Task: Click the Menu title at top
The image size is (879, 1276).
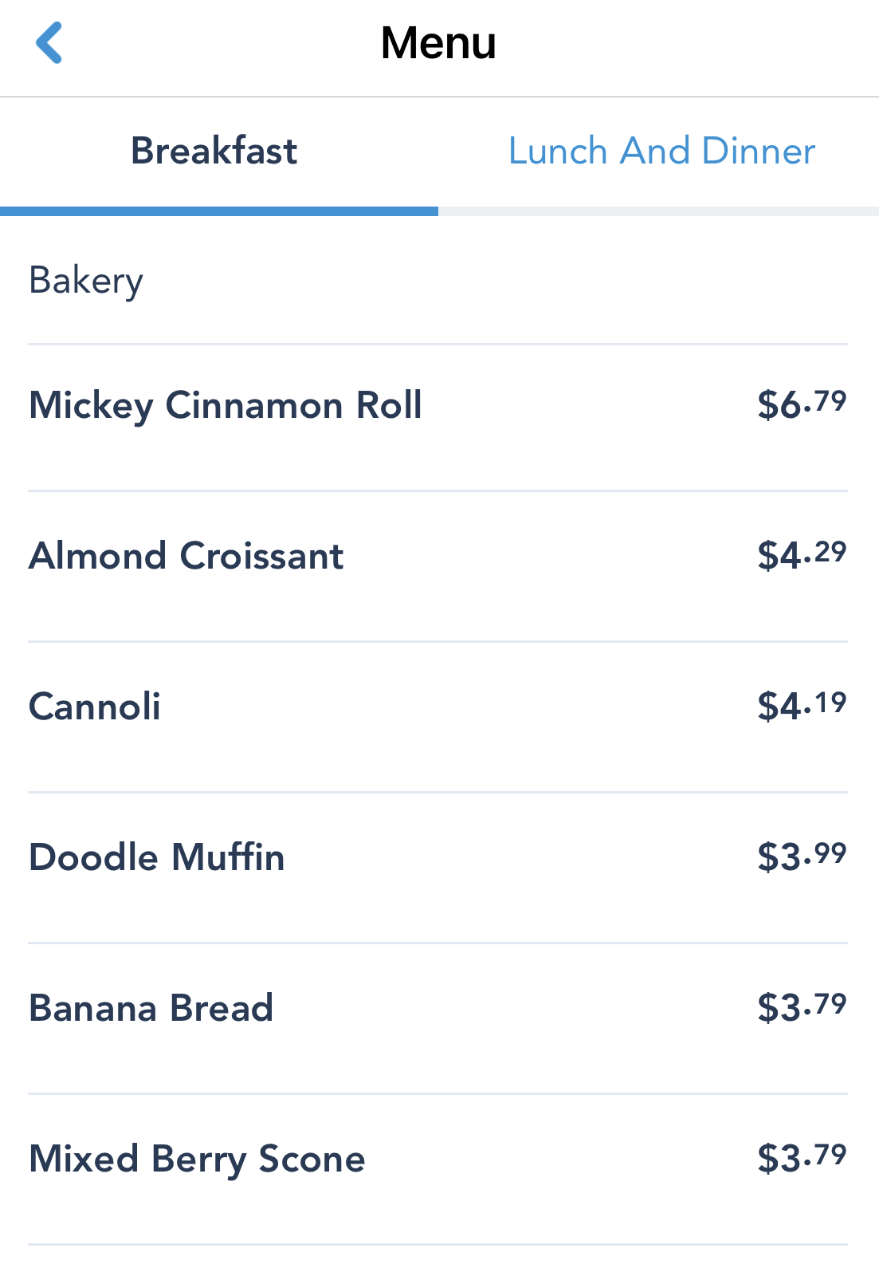Action: [x=438, y=43]
